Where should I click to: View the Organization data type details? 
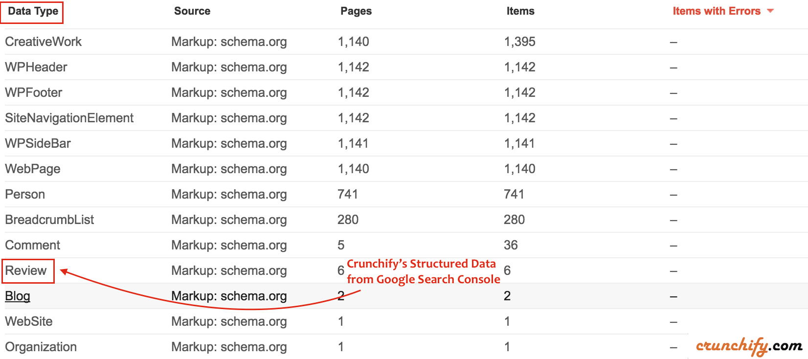(41, 347)
